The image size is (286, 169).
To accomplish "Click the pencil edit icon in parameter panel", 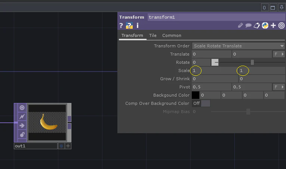I will tap(240, 25).
